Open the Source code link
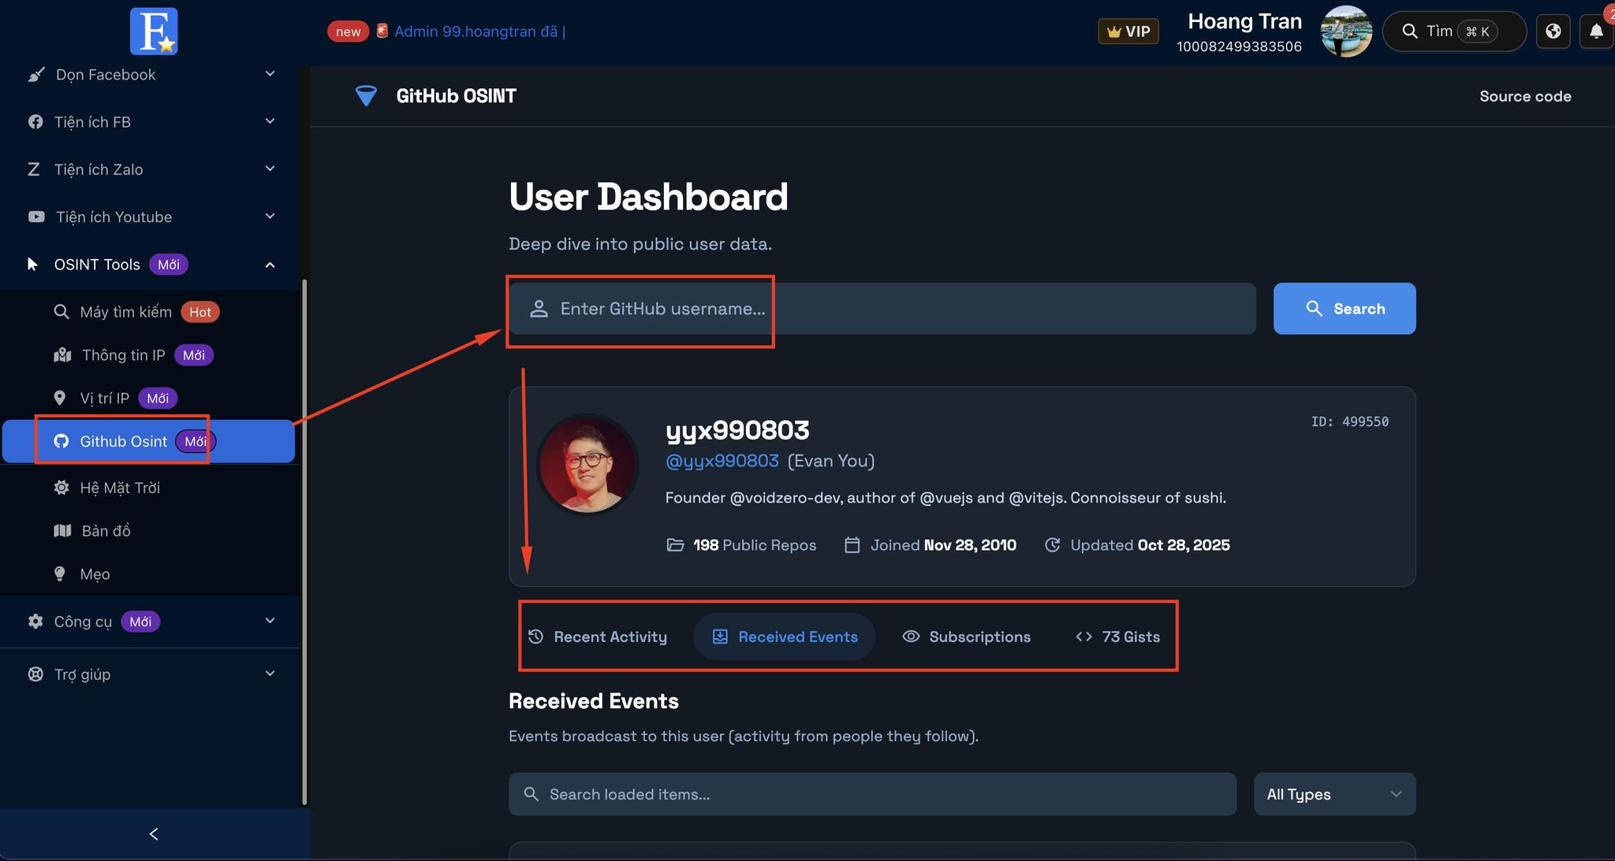The image size is (1615, 861). point(1525,96)
